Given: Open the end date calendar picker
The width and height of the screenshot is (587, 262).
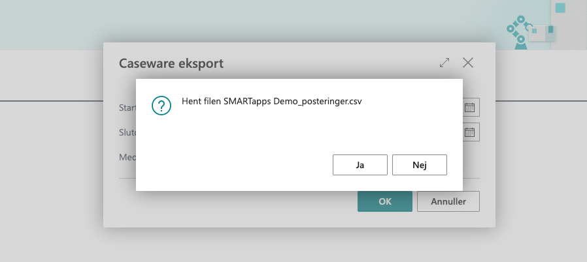Looking at the screenshot, I should pyautogui.click(x=471, y=132).
